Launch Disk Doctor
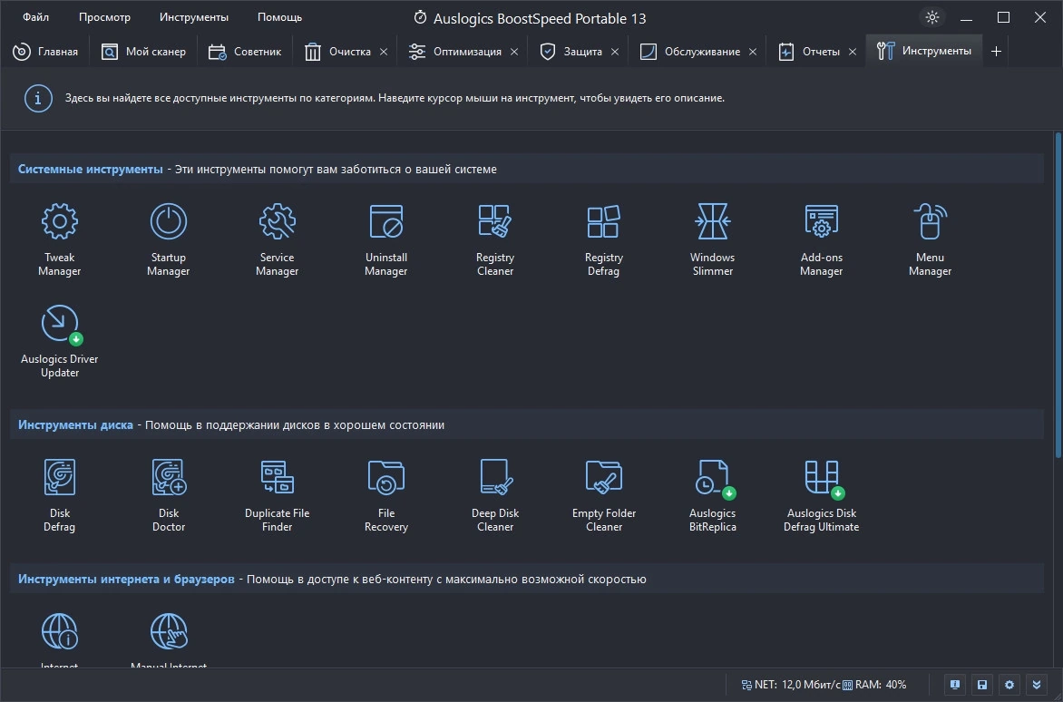This screenshot has height=702, width=1063. pos(168,495)
